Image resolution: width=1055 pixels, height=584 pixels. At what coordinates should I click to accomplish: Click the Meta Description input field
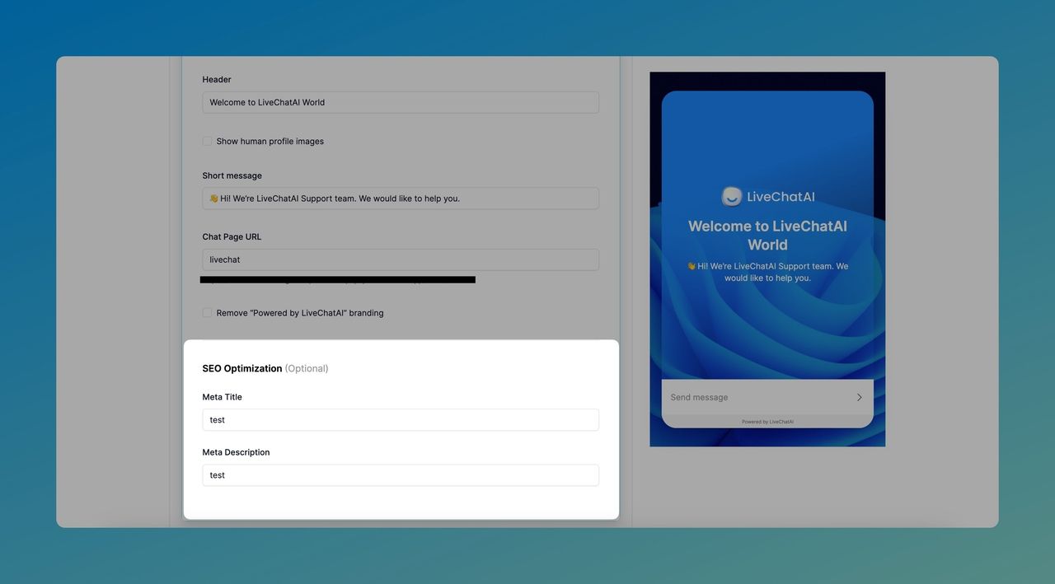pos(401,475)
